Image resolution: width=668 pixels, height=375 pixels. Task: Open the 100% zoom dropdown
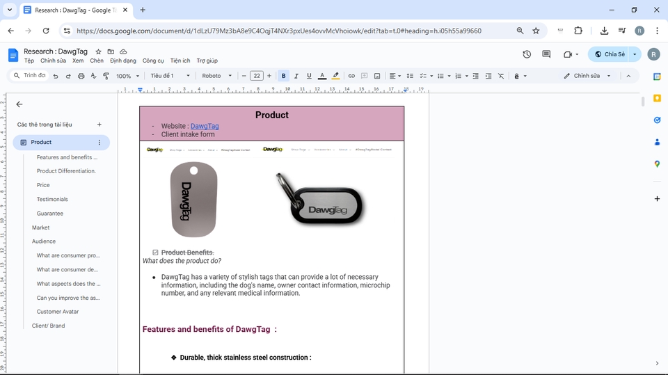coord(127,76)
